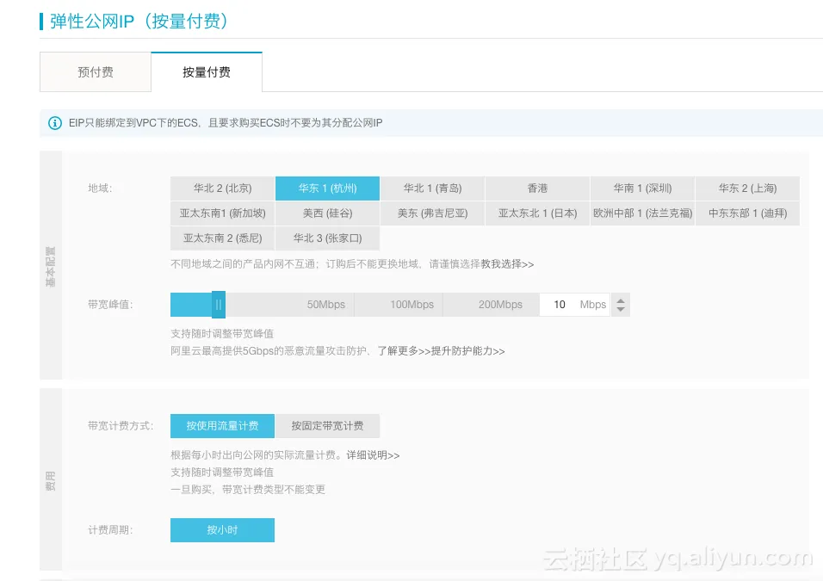Select the 按量付费 tab
823x581 pixels.
[207, 72]
